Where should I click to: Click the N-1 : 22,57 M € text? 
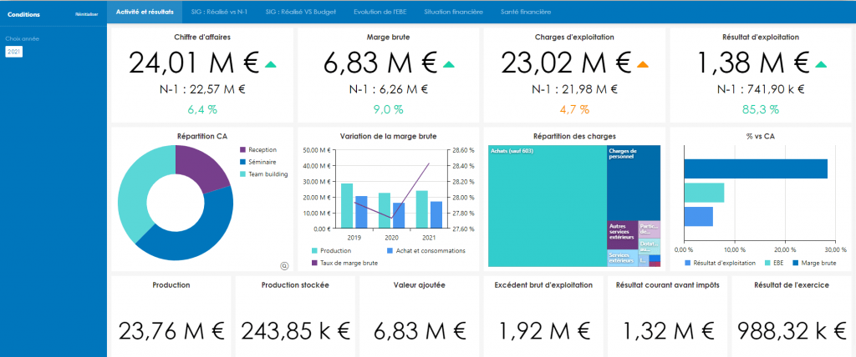(202, 89)
